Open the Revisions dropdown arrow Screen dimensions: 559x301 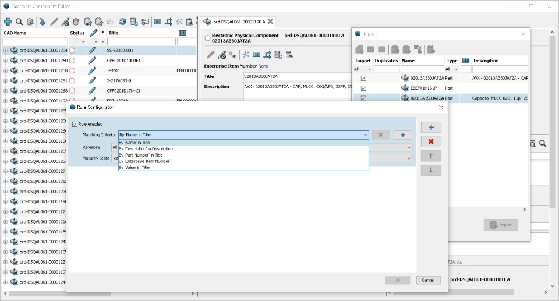click(x=409, y=147)
